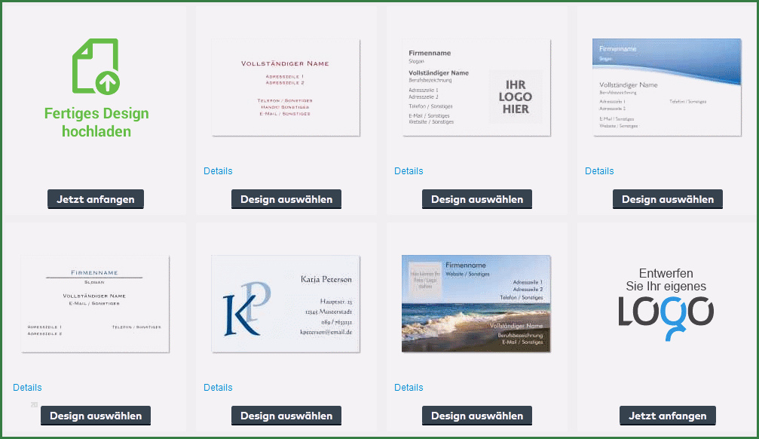
Task: Choose 'Design auswählen' for the blue wave card
Action: 668,199
